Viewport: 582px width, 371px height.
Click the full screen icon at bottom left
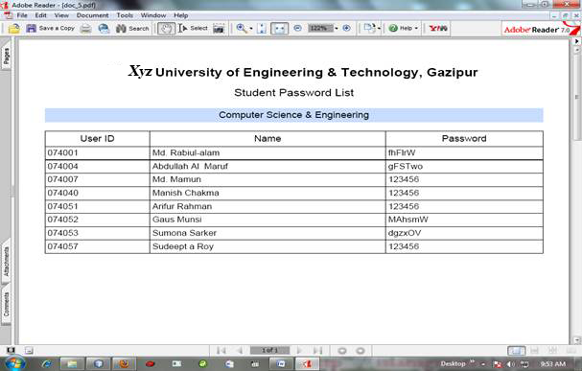[x=11, y=350]
